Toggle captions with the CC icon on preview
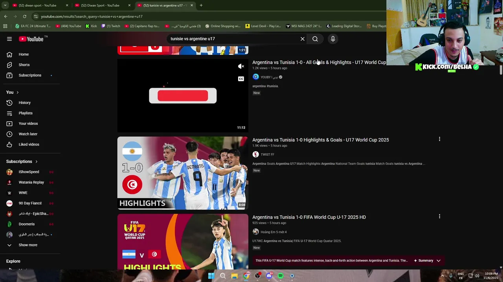 [241, 79]
